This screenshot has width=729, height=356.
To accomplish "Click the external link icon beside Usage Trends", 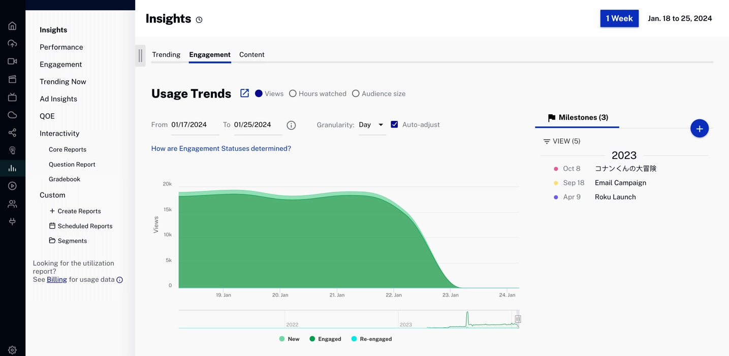I will (244, 93).
